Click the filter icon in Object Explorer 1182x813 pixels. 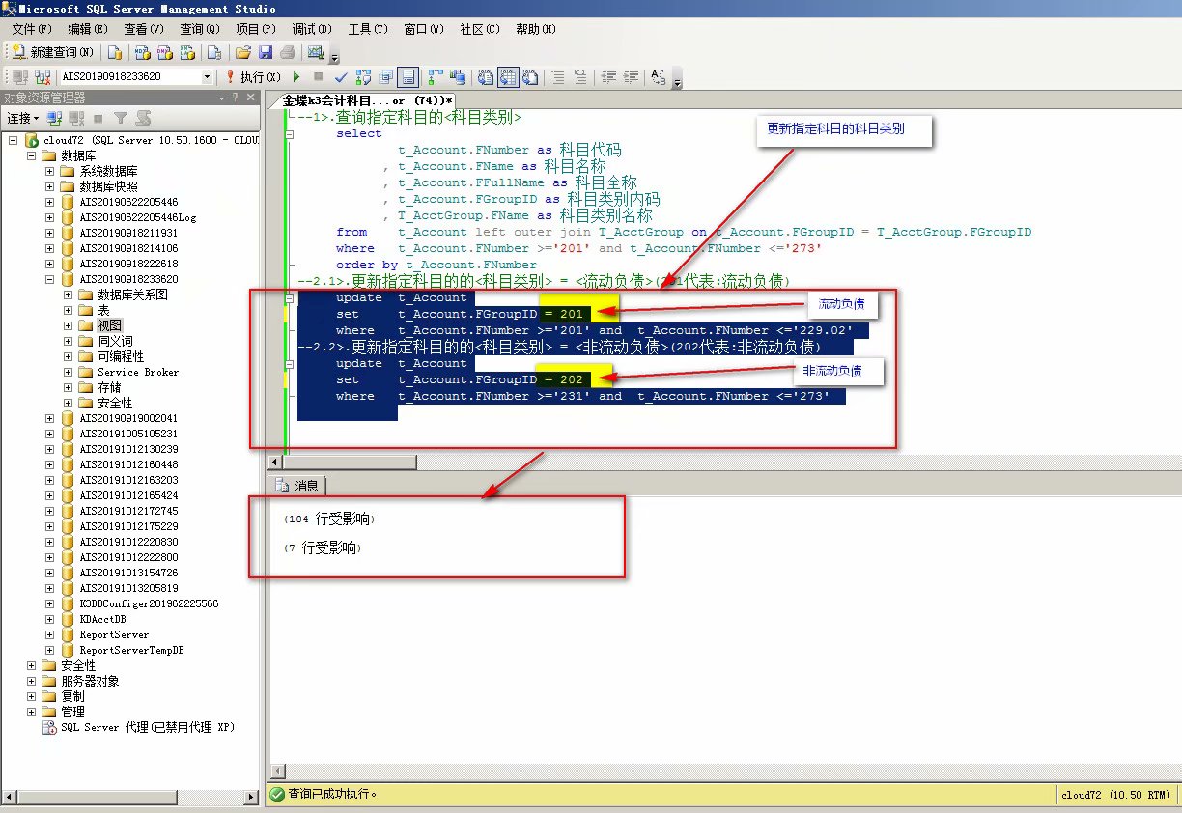(x=121, y=118)
